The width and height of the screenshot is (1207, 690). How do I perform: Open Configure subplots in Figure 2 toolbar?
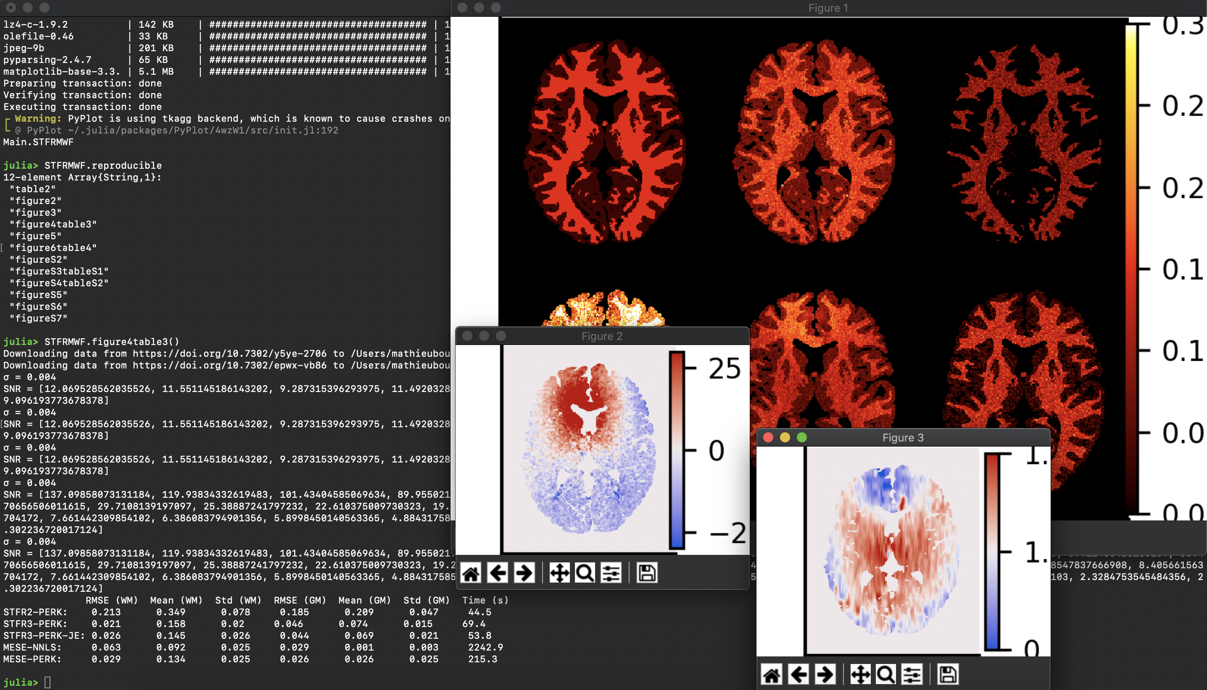point(611,573)
